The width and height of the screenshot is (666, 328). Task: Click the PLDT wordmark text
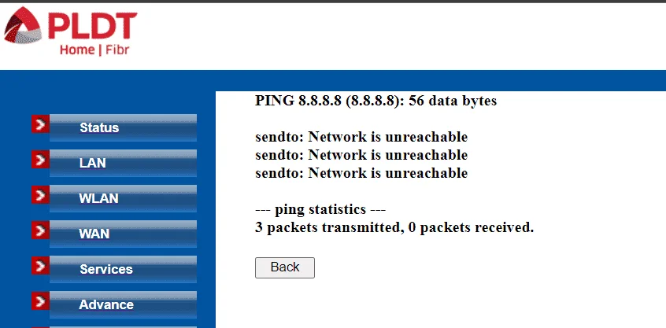93,25
